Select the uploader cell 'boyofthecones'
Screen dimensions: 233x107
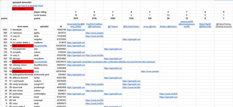click(45, 65)
